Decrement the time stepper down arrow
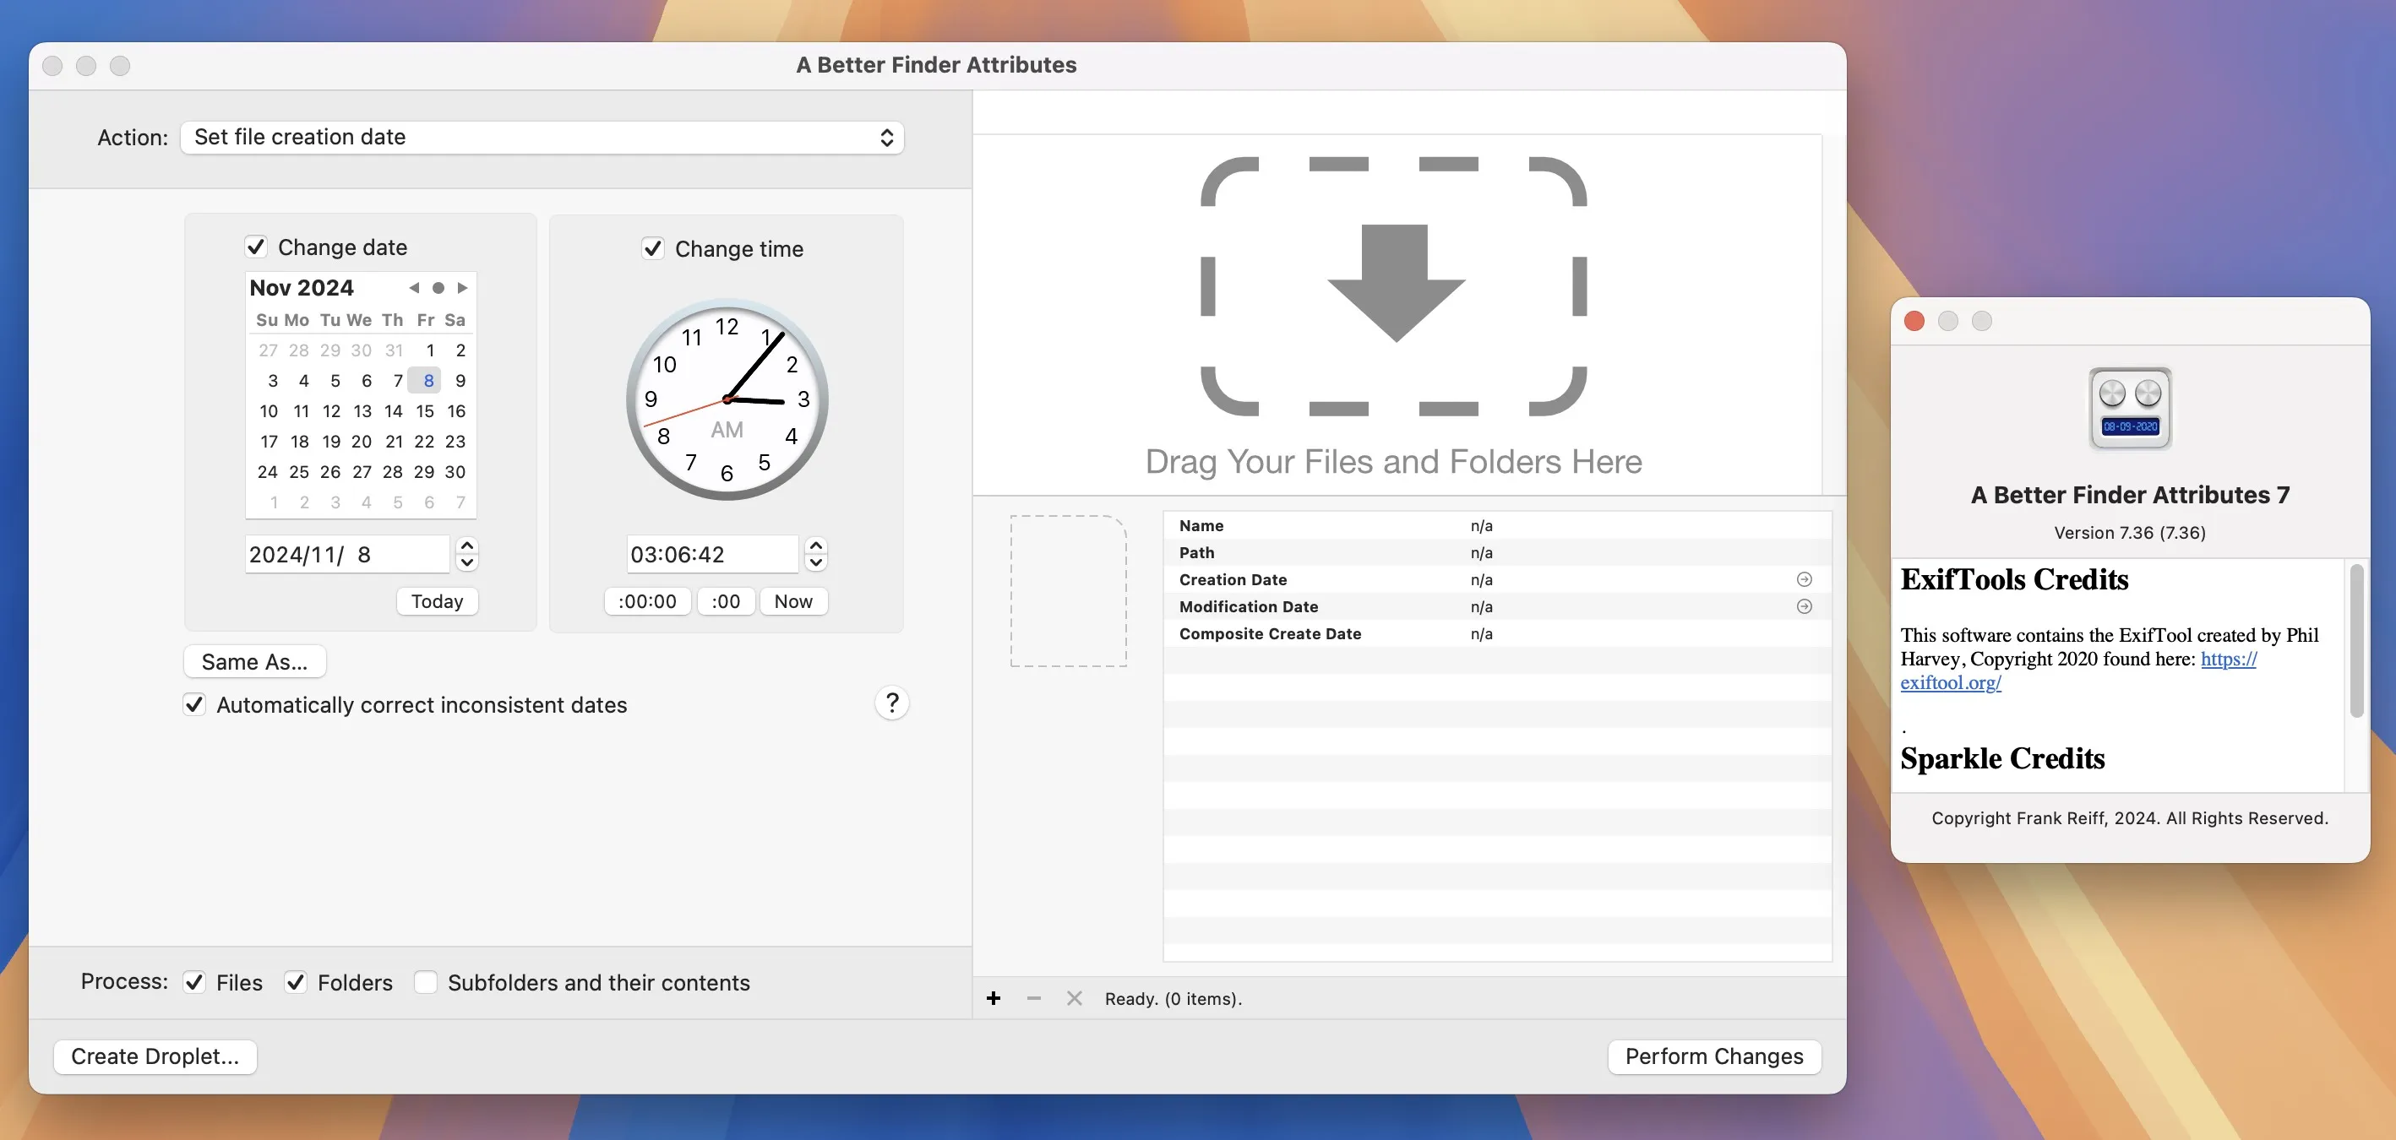 [x=816, y=562]
